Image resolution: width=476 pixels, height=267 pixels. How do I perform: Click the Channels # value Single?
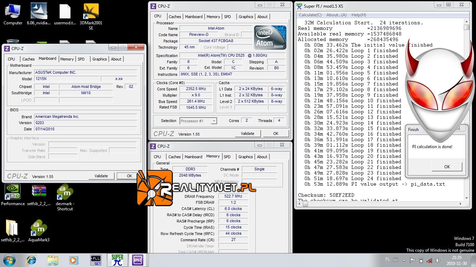[x=259, y=169]
